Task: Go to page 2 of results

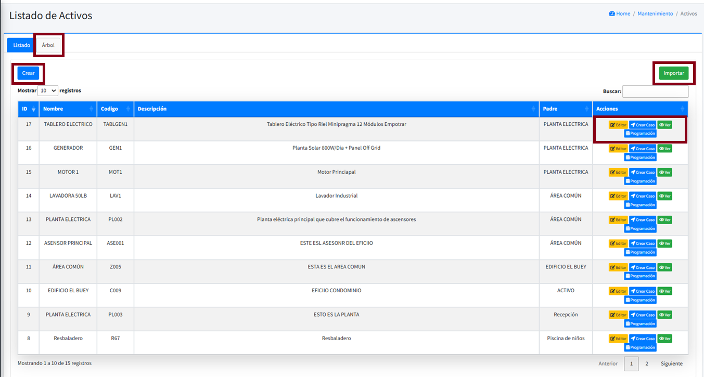Action: [647, 364]
